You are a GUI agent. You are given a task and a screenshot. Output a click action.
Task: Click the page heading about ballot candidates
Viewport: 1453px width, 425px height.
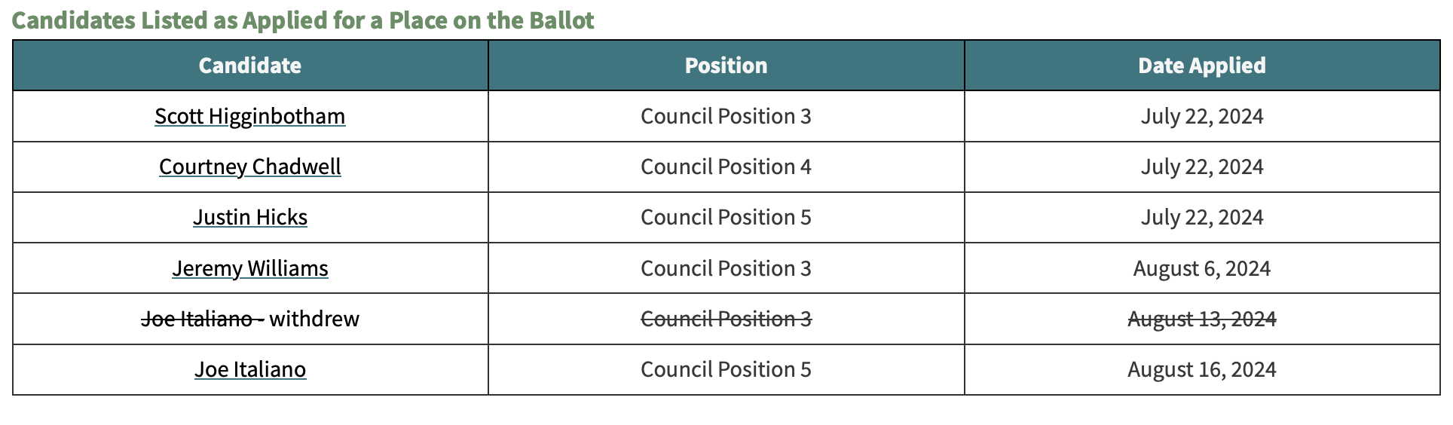pos(303,20)
